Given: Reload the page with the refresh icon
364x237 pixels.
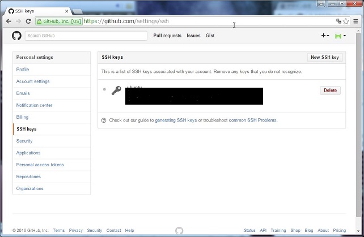Looking at the screenshot, I should click(x=28, y=21).
